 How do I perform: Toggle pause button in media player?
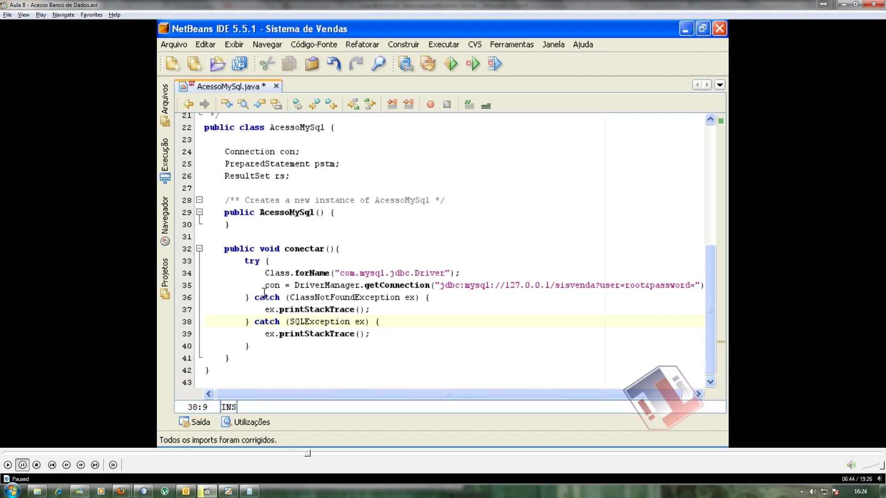[x=22, y=465]
